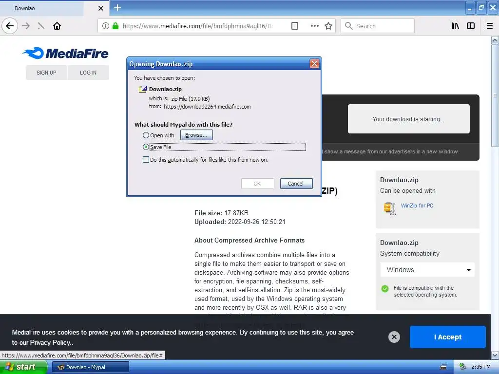499x374 pixels.
Task: Click the browser back arrow button
Action: point(10,26)
